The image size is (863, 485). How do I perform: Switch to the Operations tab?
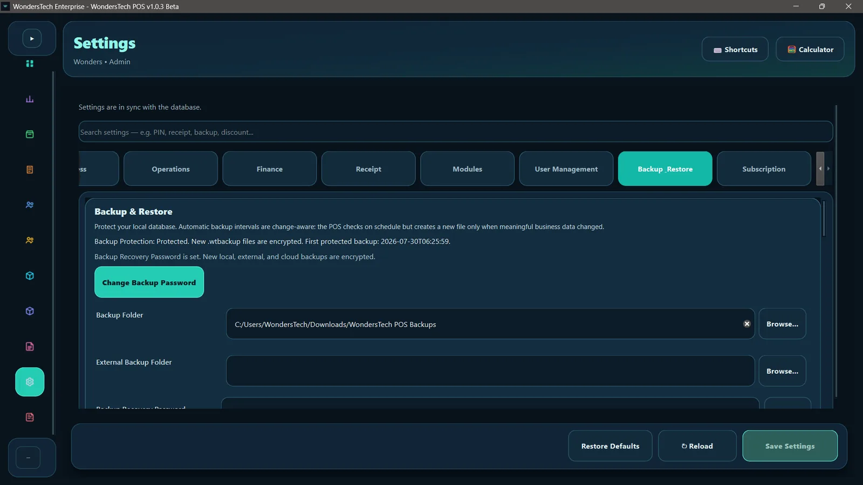(170, 169)
